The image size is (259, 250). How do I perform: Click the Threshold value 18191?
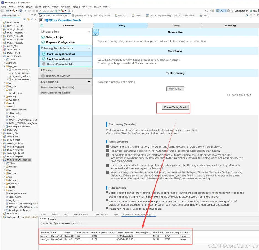[156, 239]
